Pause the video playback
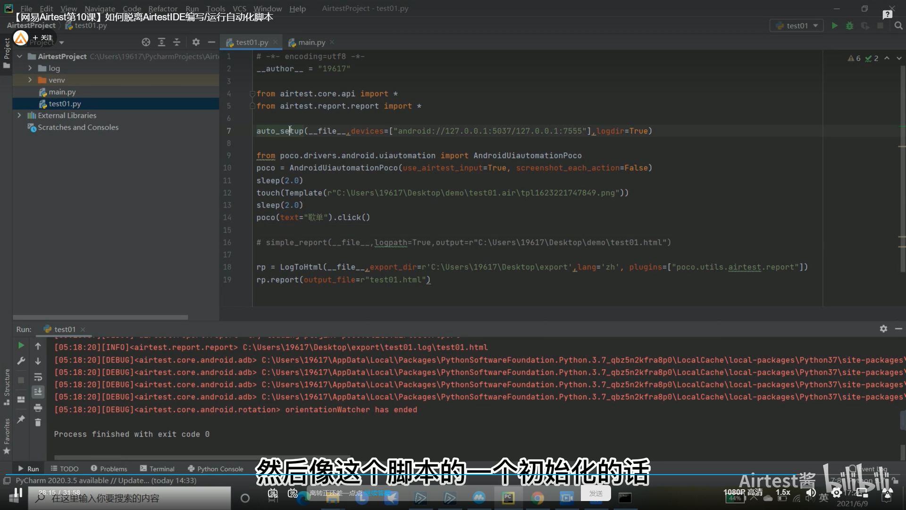Viewport: 906px width, 510px height. (18, 493)
